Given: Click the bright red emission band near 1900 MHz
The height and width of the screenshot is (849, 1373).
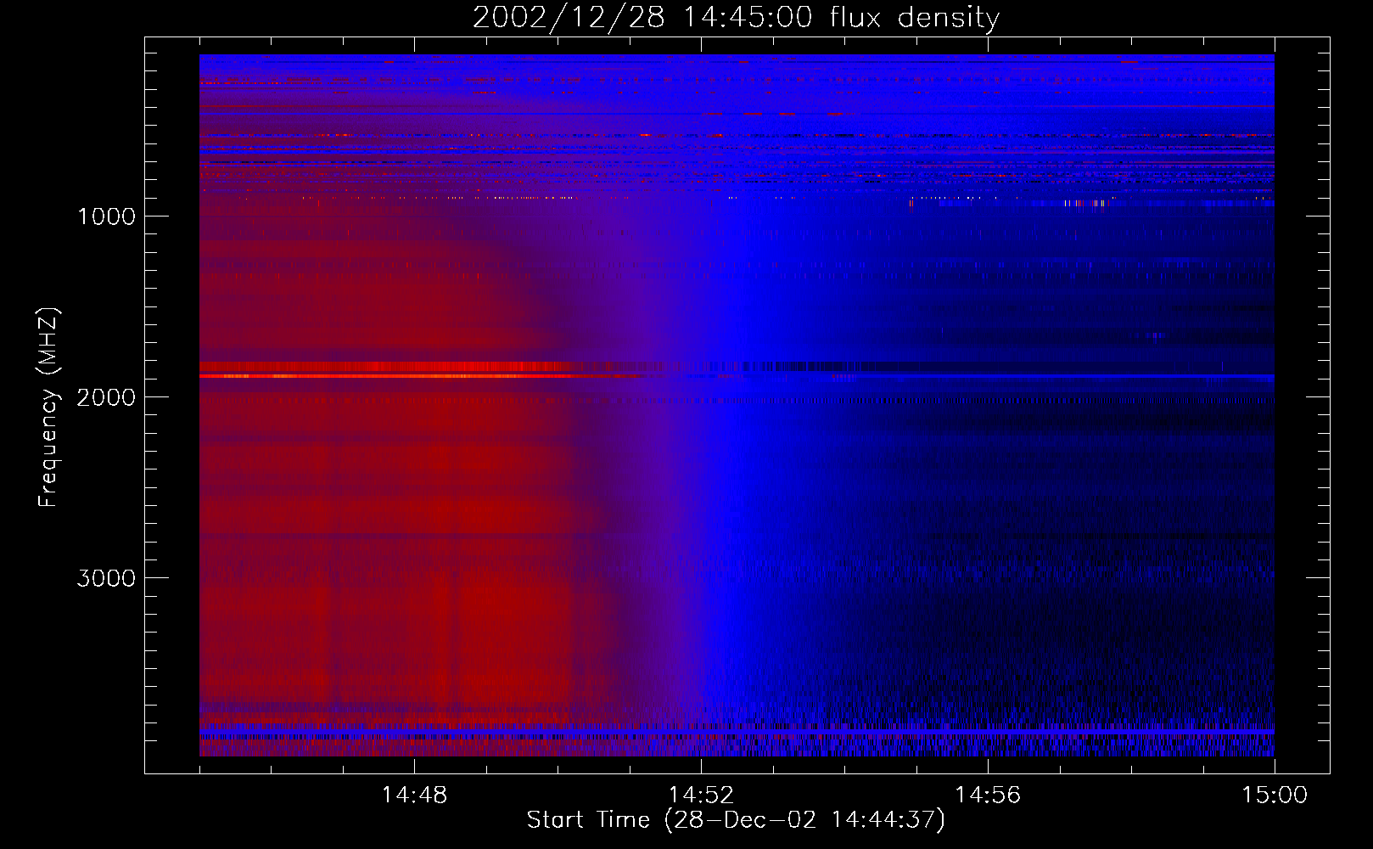Looking at the screenshot, I should pos(424,375).
